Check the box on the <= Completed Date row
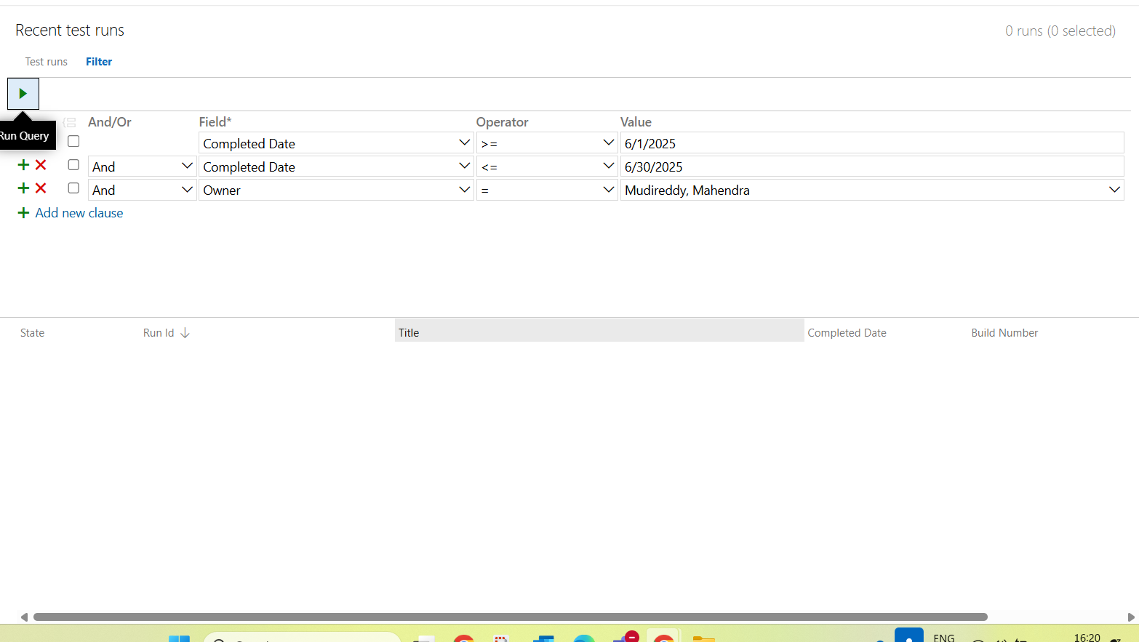The image size is (1139, 642). coord(73,165)
